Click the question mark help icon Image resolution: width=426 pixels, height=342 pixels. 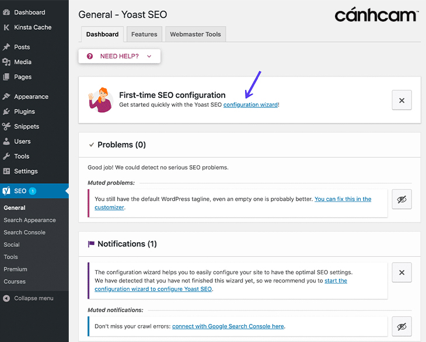[90, 56]
